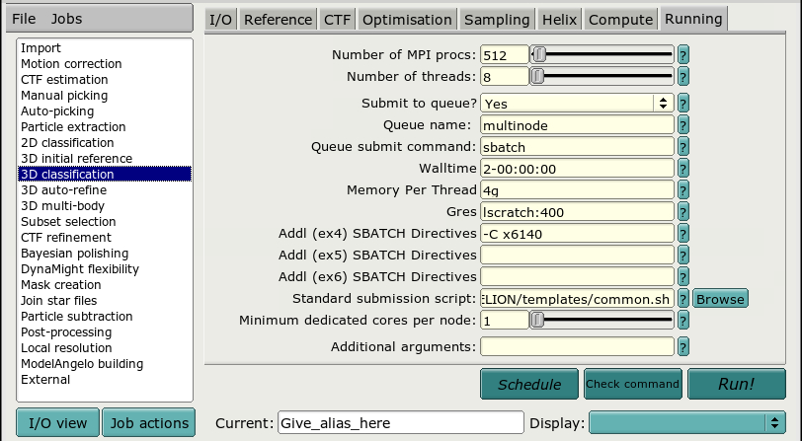Browse for the submission script
The width and height of the screenshot is (802, 441).
[x=720, y=298]
